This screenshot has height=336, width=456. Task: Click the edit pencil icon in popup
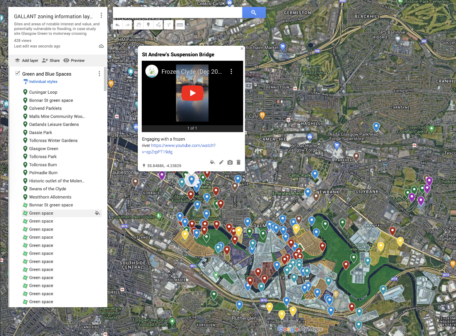221,162
